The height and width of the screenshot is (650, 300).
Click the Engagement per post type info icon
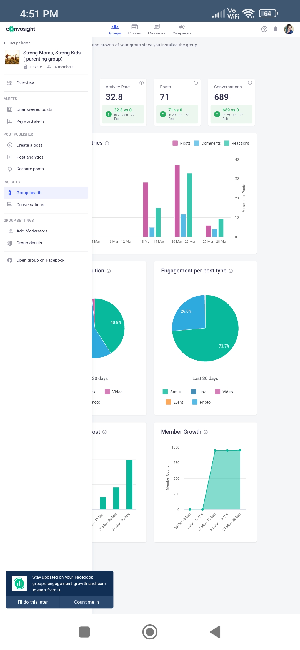click(x=231, y=271)
